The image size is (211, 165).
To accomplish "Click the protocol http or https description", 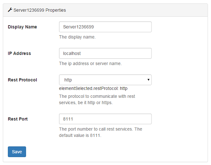I will pyautogui.click(x=97, y=100).
